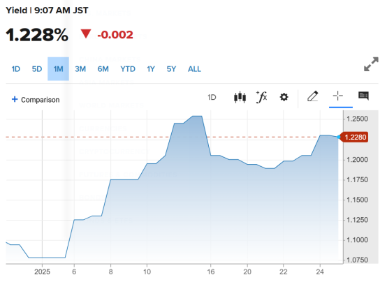Open the candlestick chart type icon
Viewport: 387px width, 282px height.
point(240,97)
